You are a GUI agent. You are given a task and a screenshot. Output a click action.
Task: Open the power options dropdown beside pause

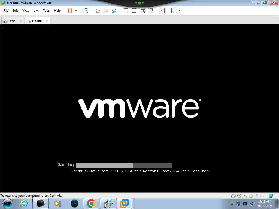tap(76, 11)
